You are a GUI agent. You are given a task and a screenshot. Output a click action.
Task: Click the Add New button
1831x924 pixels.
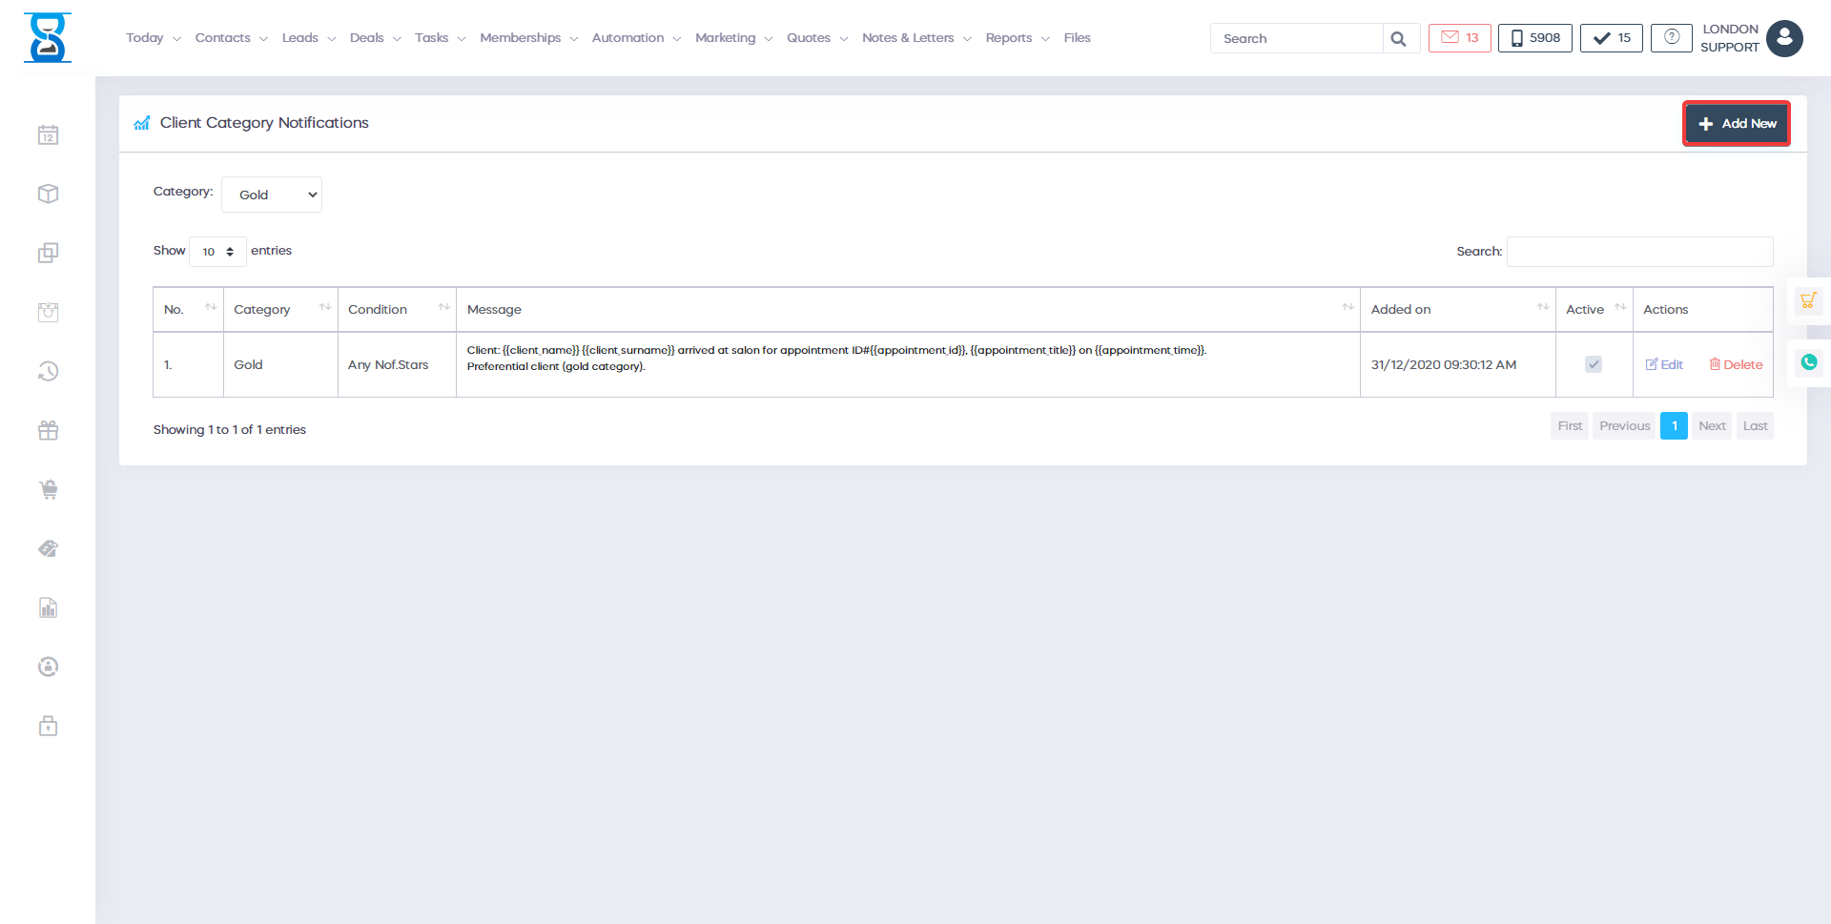point(1737,124)
